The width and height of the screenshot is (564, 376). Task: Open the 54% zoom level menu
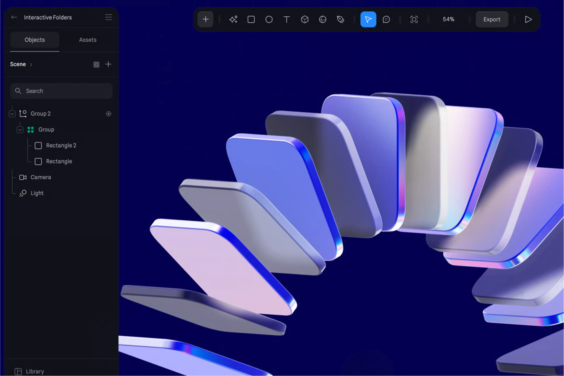pos(448,19)
